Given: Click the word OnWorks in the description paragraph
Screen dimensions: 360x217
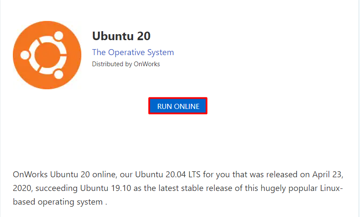Looking at the screenshot, I should tap(30, 175).
